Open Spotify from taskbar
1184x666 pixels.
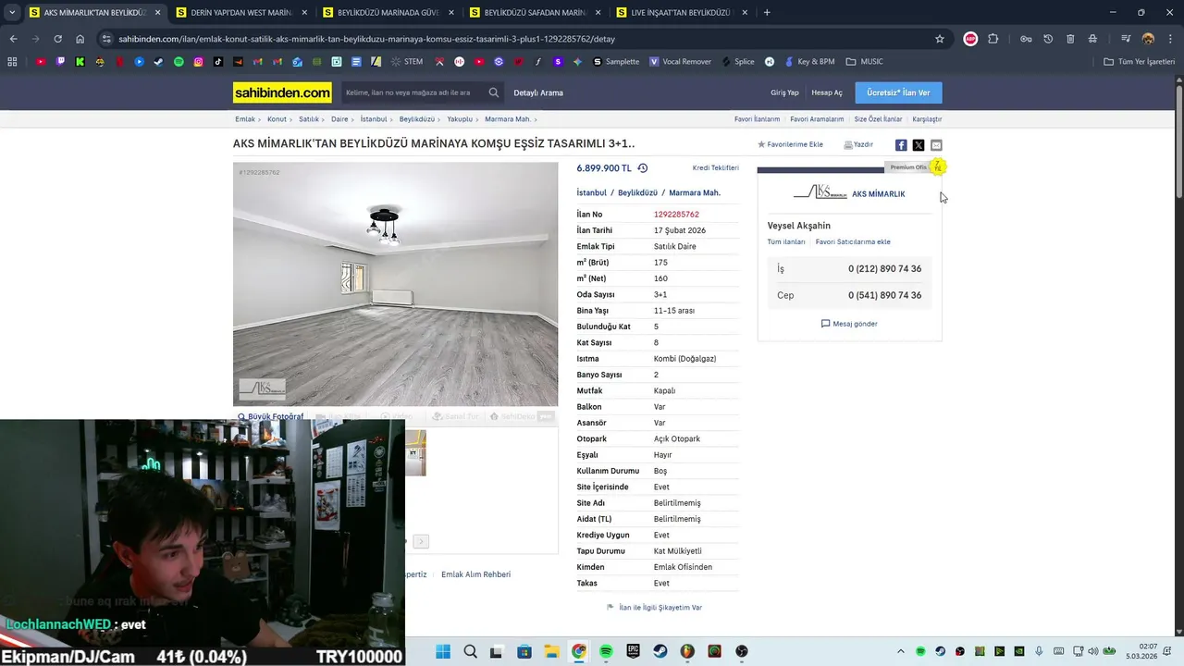click(x=606, y=651)
